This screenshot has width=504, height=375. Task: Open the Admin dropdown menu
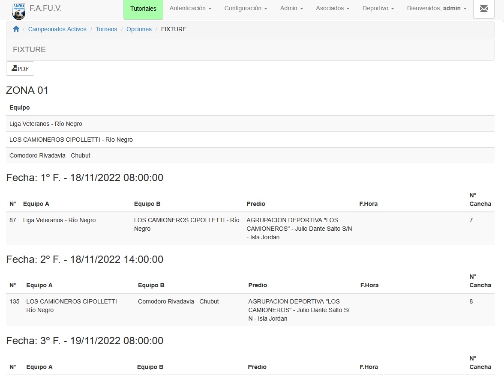pos(291,9)
